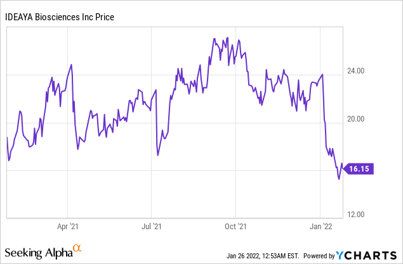Click the highest peak of the price line
403x264 pixels.
(215, 38)
